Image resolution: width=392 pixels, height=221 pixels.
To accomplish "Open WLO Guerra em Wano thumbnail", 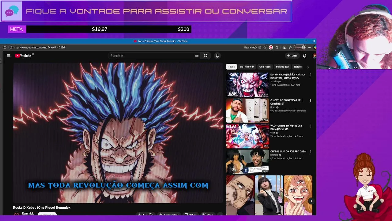I will pyautogui.click(x=247, y=136).
